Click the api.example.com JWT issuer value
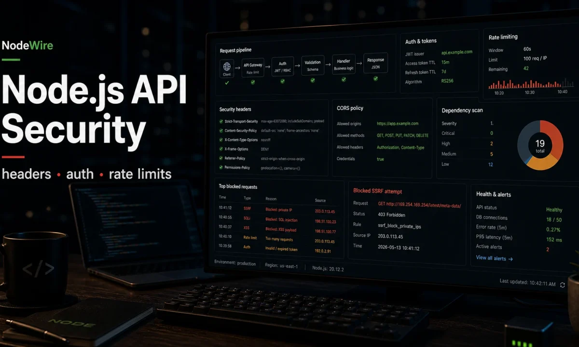This screenshot has height=347, width=579. (x=456, y=52)
